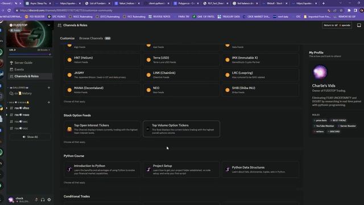The image size is (364, 205).
Task: Open new browser tab plus button
Action: [324, 3]
